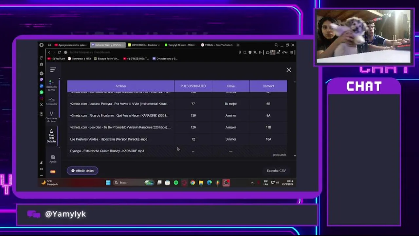
Task: Select Dyango Esta Noche Quiero Brandy row
Action: [177, 151]
